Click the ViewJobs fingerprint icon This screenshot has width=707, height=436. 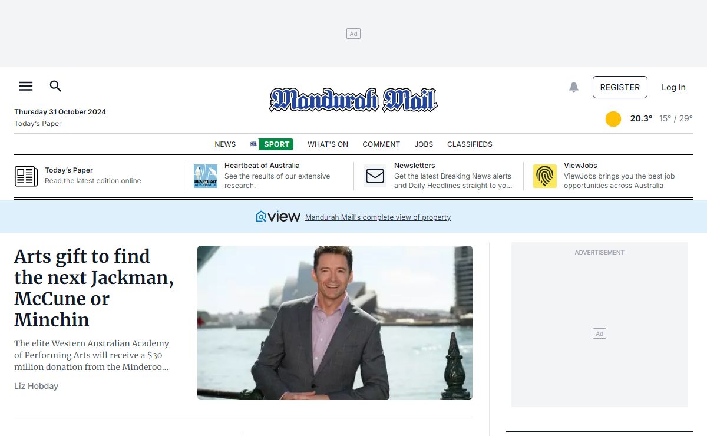coord(545,176)
